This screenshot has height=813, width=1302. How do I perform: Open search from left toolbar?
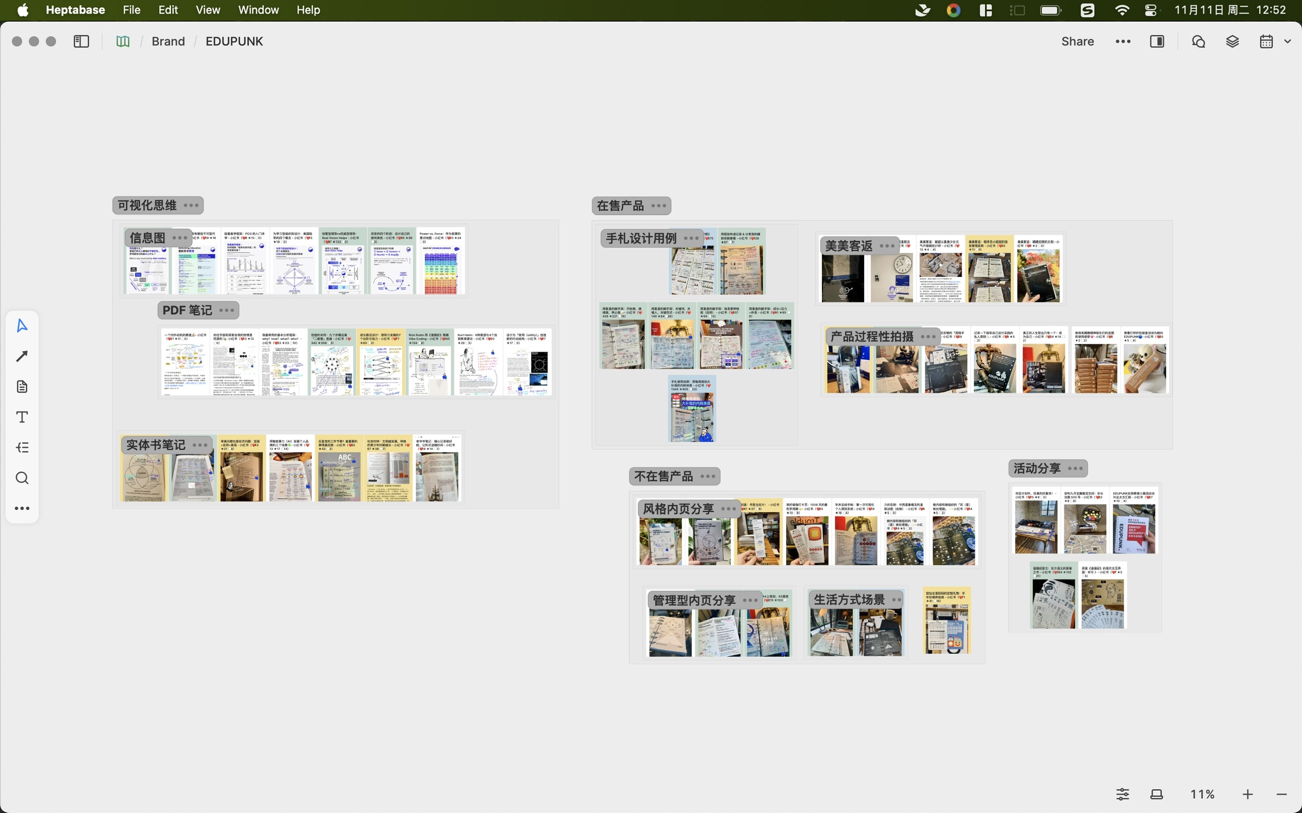(22, 478)
